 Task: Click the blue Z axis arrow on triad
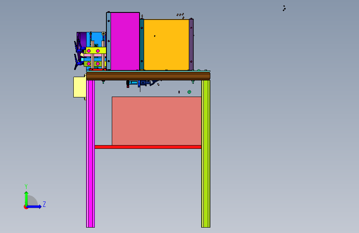tap(34, 206)
